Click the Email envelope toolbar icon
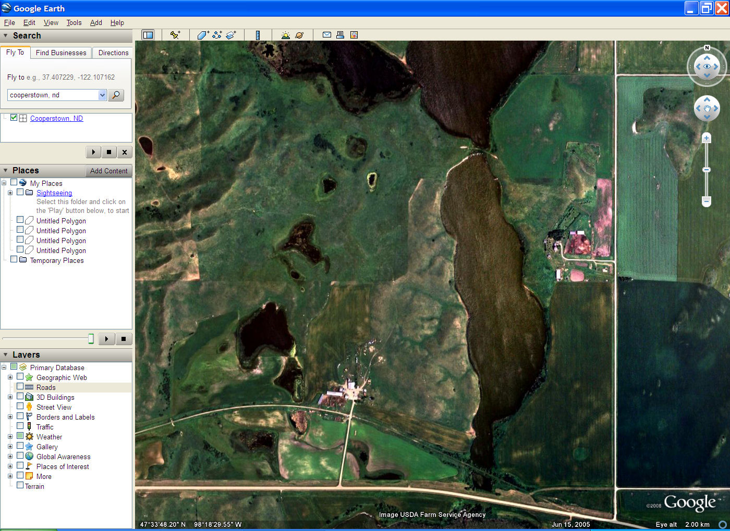The image size is (730, 531). [327, 35]
